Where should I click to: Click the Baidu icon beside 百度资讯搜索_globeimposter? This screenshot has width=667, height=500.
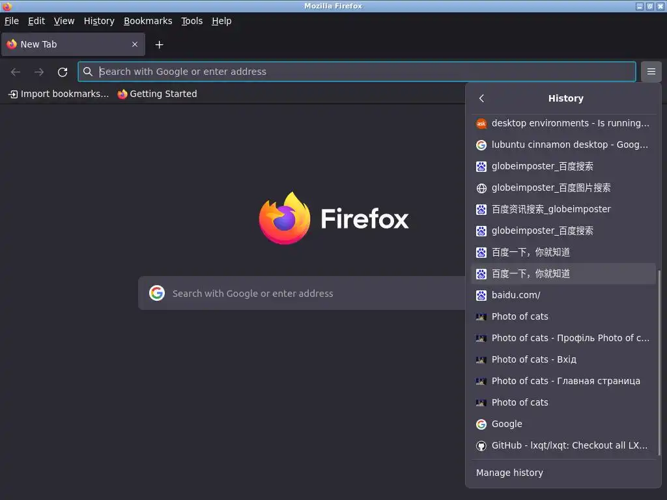(x=481, y=209)
